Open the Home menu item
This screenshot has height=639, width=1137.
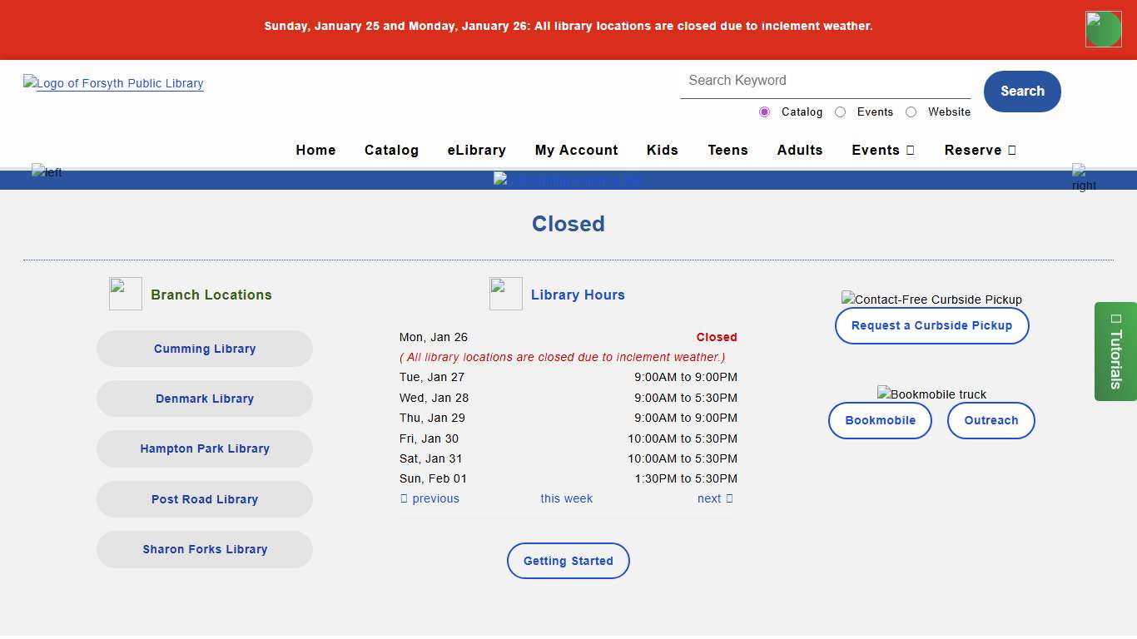point(315,151)
